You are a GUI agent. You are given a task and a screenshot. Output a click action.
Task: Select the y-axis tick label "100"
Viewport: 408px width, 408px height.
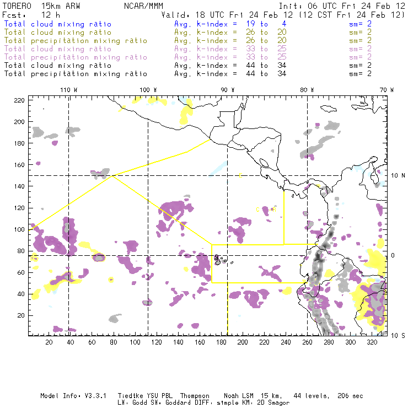point(19,229)
